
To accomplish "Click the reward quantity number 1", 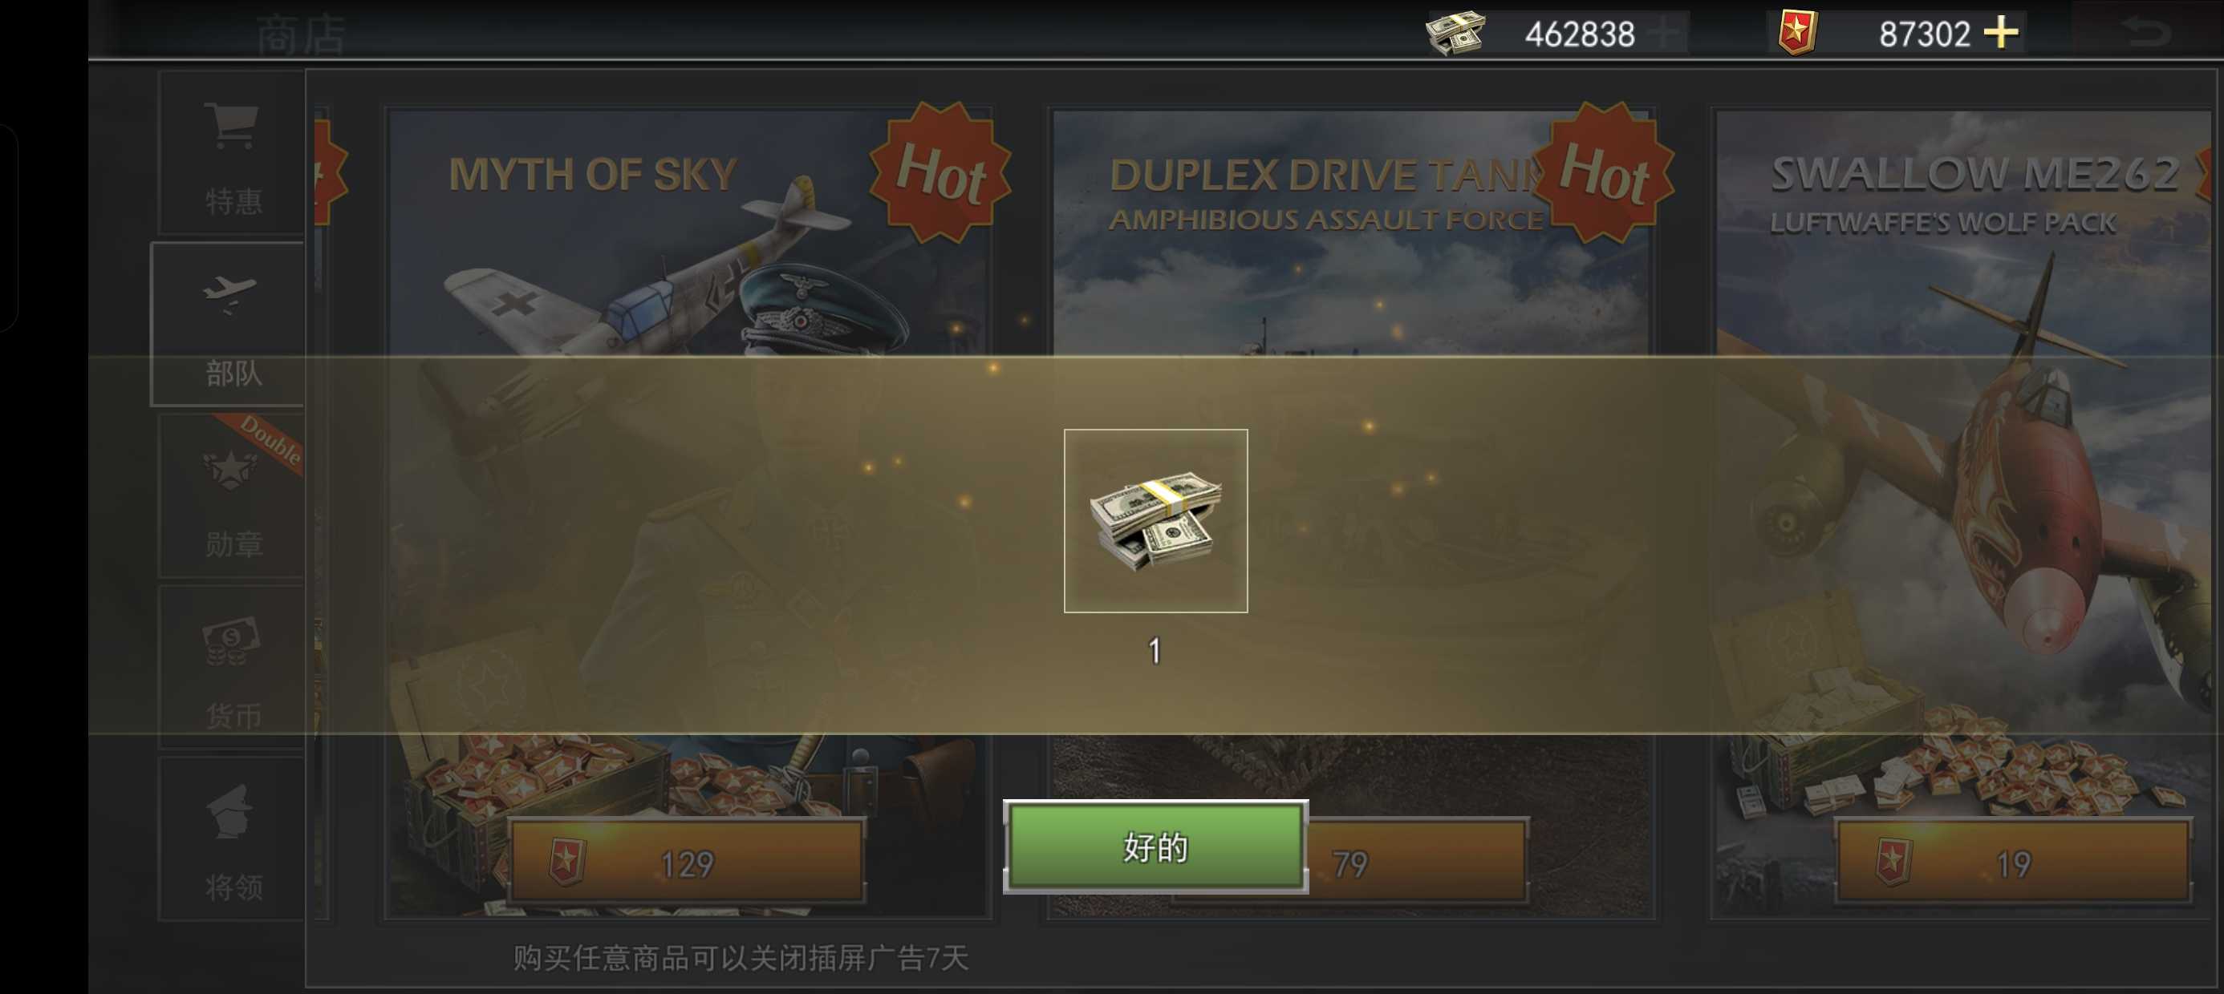I will click(1155, 651).
